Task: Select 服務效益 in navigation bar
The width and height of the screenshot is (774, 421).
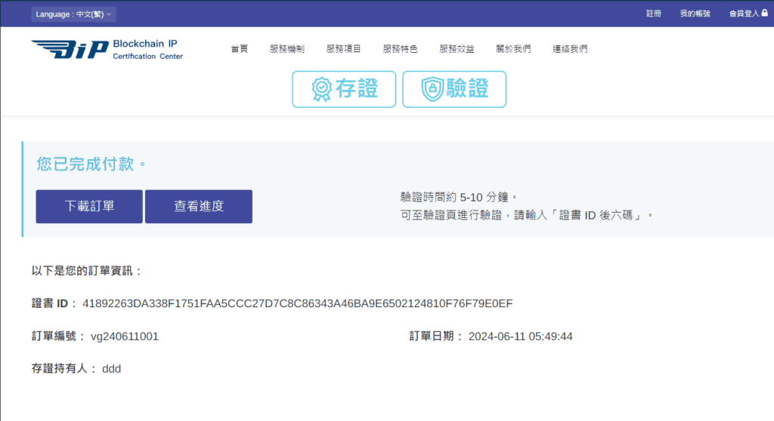Action: [x=457, y=49]
